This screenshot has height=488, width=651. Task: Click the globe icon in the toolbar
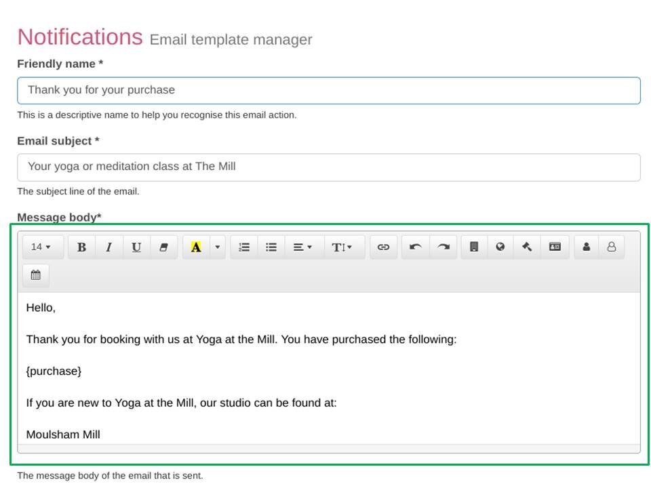click(x=500, y=247)
